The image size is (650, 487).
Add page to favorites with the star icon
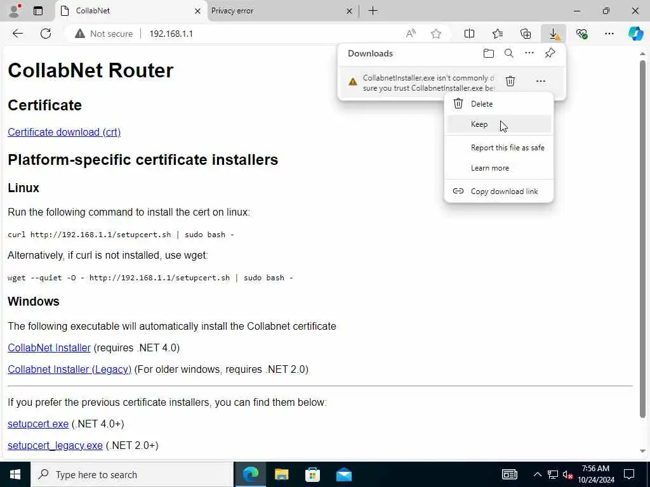436,34
